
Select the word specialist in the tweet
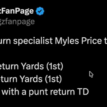tap(33, 41)
